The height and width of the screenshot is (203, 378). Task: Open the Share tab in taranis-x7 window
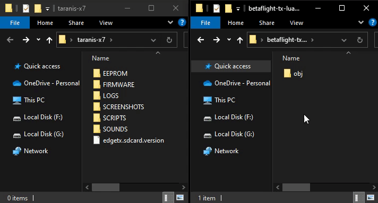pyautogui.click(x=76, y=23)
